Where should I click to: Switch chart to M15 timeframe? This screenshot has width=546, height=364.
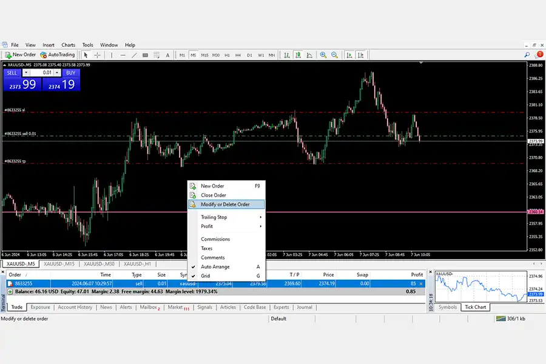tap(204, 55)
